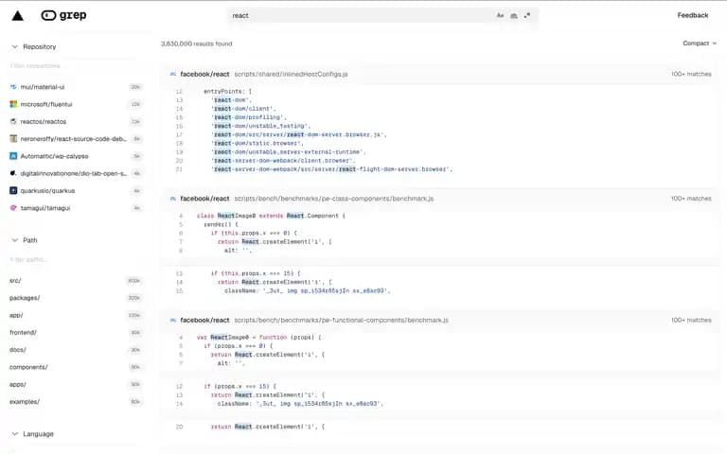
Task: Select neroneroffy/react-source-code-deb repository icon
Action: point(13,138)
